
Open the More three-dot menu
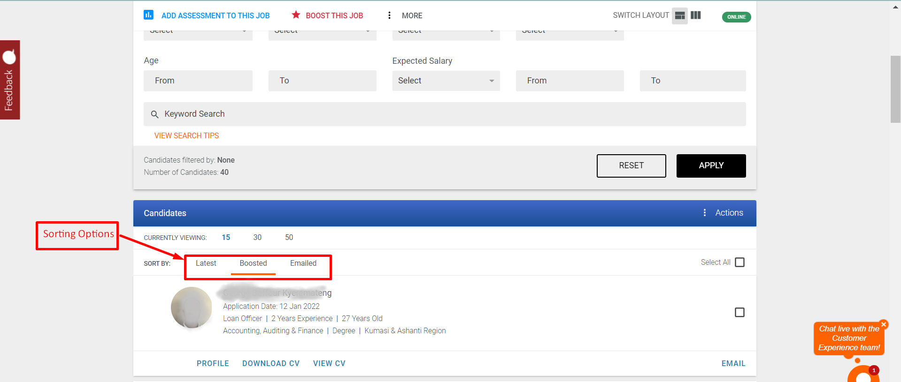(x=389, y=15)
